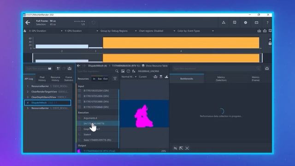Select the ClearRenderTargetView row
This screenshot has height=166, width=295.
click(48, 92)
